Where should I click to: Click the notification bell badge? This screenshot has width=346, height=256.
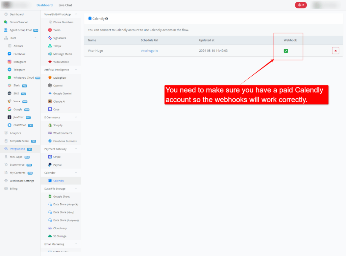301,5
